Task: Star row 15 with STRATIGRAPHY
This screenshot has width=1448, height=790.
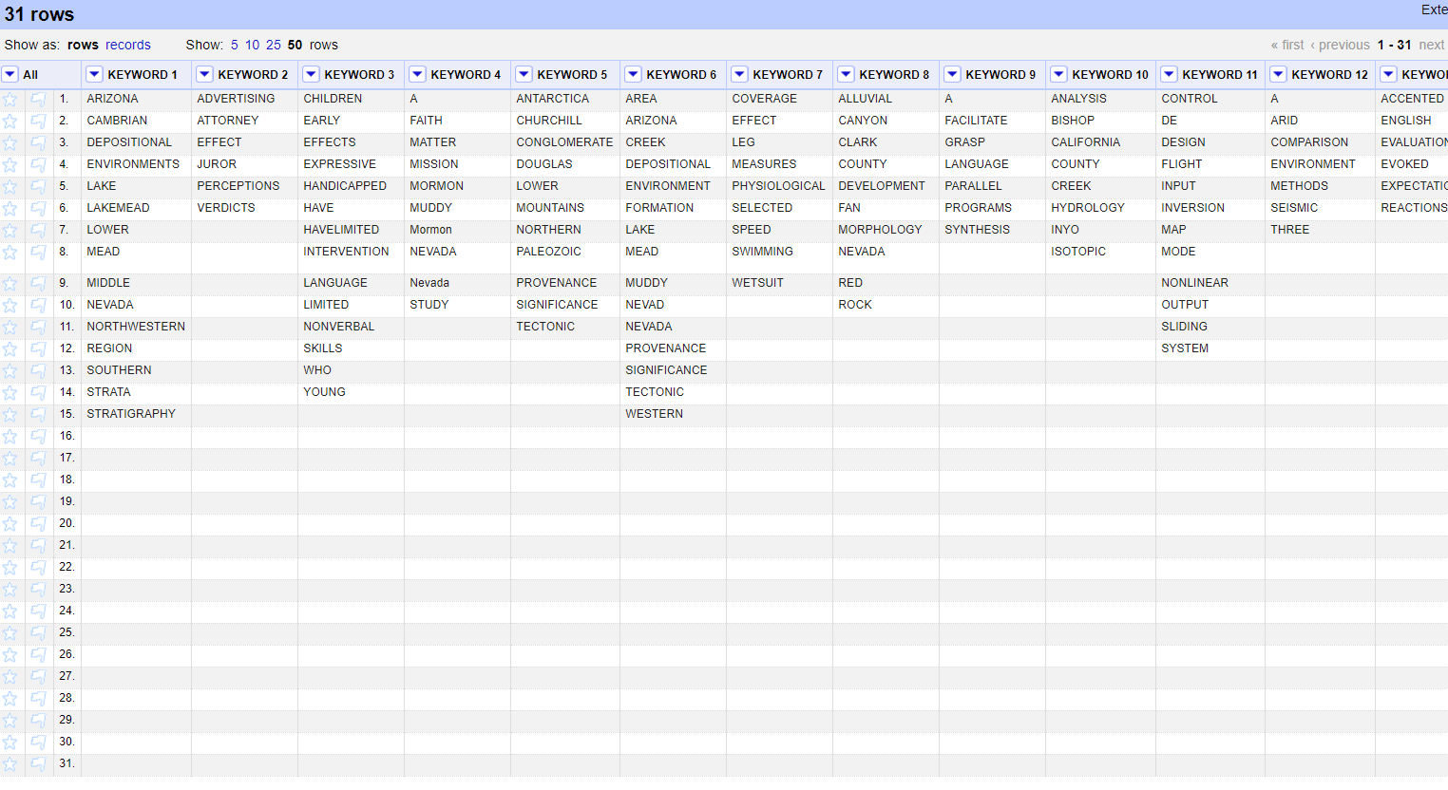Action: point(10,414)
